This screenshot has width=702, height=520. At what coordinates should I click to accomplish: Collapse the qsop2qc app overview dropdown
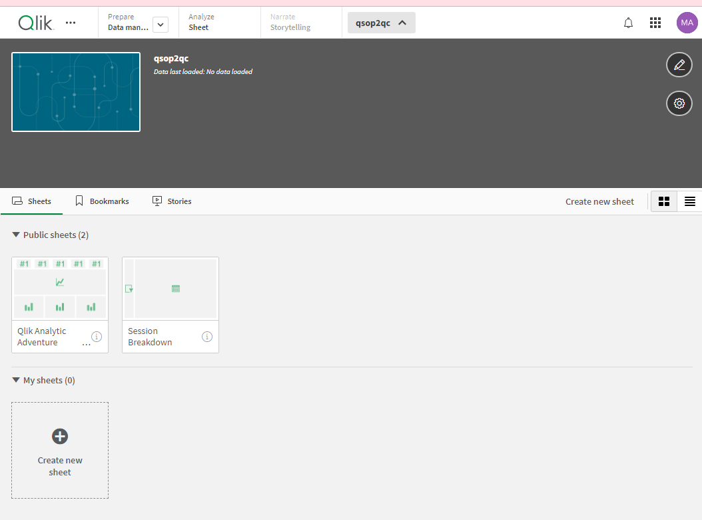click(x=382, y=23)
